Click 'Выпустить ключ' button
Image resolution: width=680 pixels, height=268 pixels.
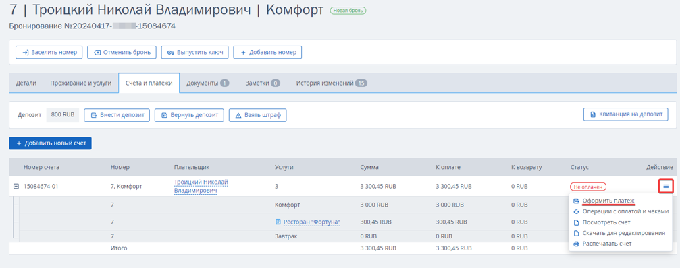pos(194,53)
